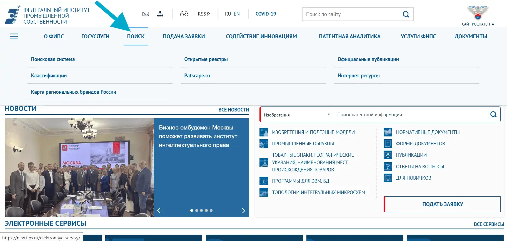Click the envelope mail icon in header
This screenshot has width=507, height=241.
(146, 14)
